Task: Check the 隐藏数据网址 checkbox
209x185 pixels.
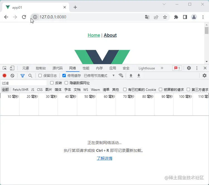Action: point(66,83)
